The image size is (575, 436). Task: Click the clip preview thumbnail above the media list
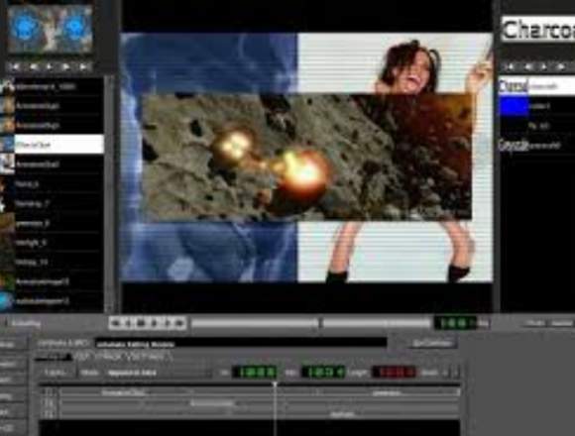(x=50, y=30)
